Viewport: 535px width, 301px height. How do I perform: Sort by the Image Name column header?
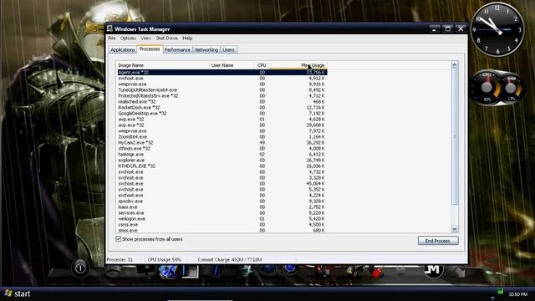tap(163, 65)
